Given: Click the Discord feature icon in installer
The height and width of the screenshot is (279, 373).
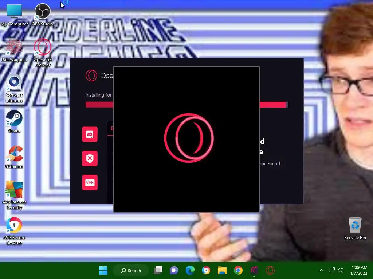Looking at the screenshot, I should coord(90,134).
